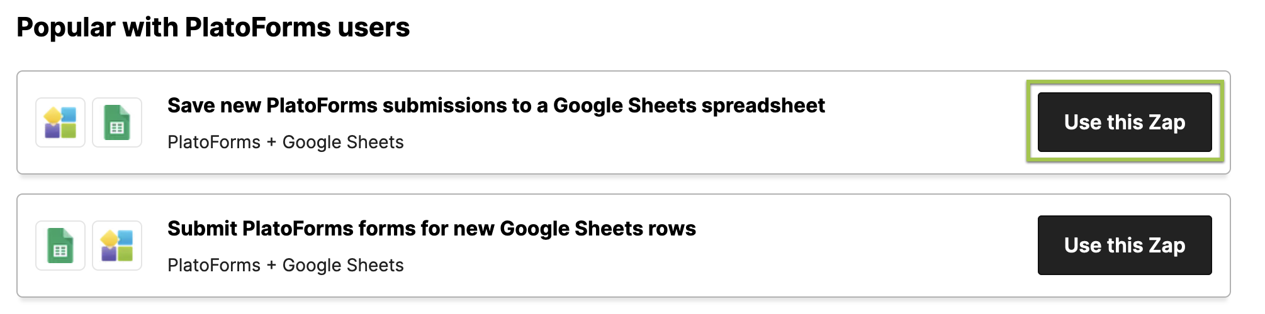Open "Submit PlatoForms forms for new Google Sheets rows" title
Image resolution: width=1265 pixels, height=314 pixels.
click(x=431, y=229)
